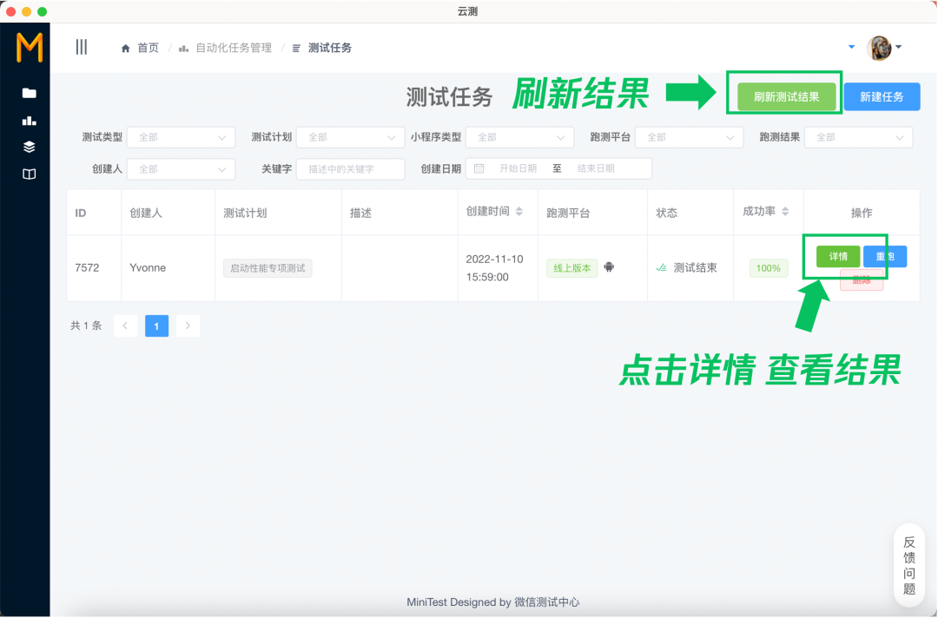The image size is (938, 618).
Task: Click the 测试结束 status text
Action: click(695, 267)
